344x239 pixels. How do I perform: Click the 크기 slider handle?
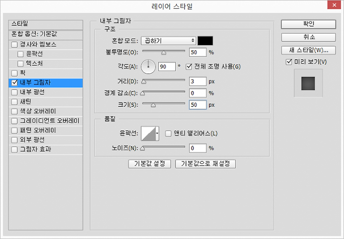pos(153,105)
